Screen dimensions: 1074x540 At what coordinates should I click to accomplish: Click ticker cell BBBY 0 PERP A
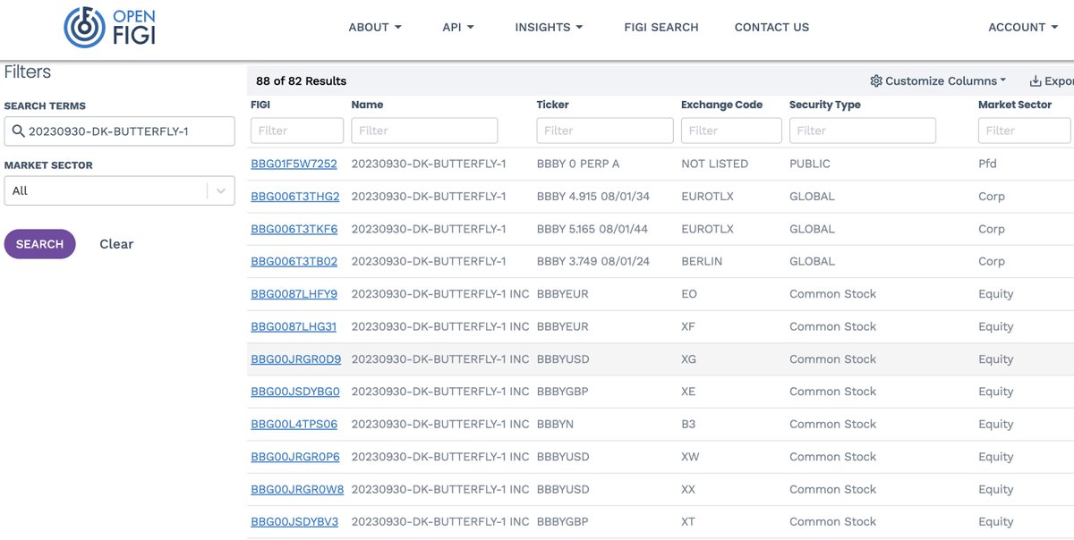point(578,164)
